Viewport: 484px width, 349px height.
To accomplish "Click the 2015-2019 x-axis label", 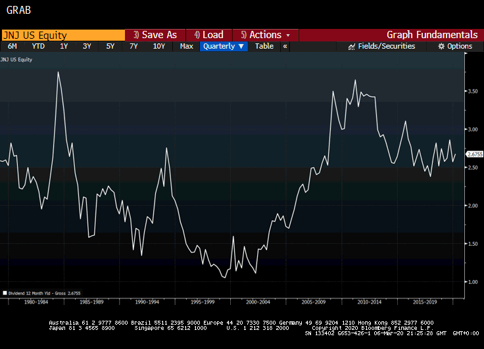I will (x=425, y=302).
